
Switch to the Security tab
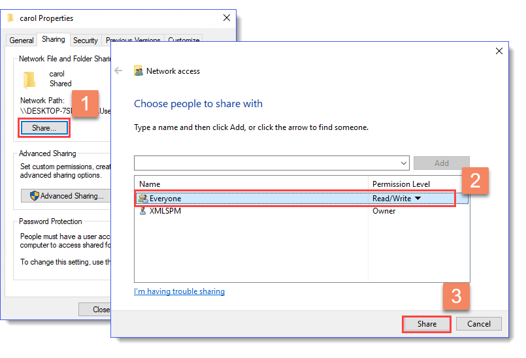tap(86, 41)
